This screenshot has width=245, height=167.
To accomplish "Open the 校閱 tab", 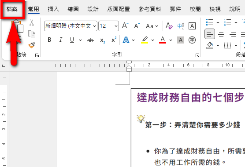I will pyautogui.click(x=195, y=9).
